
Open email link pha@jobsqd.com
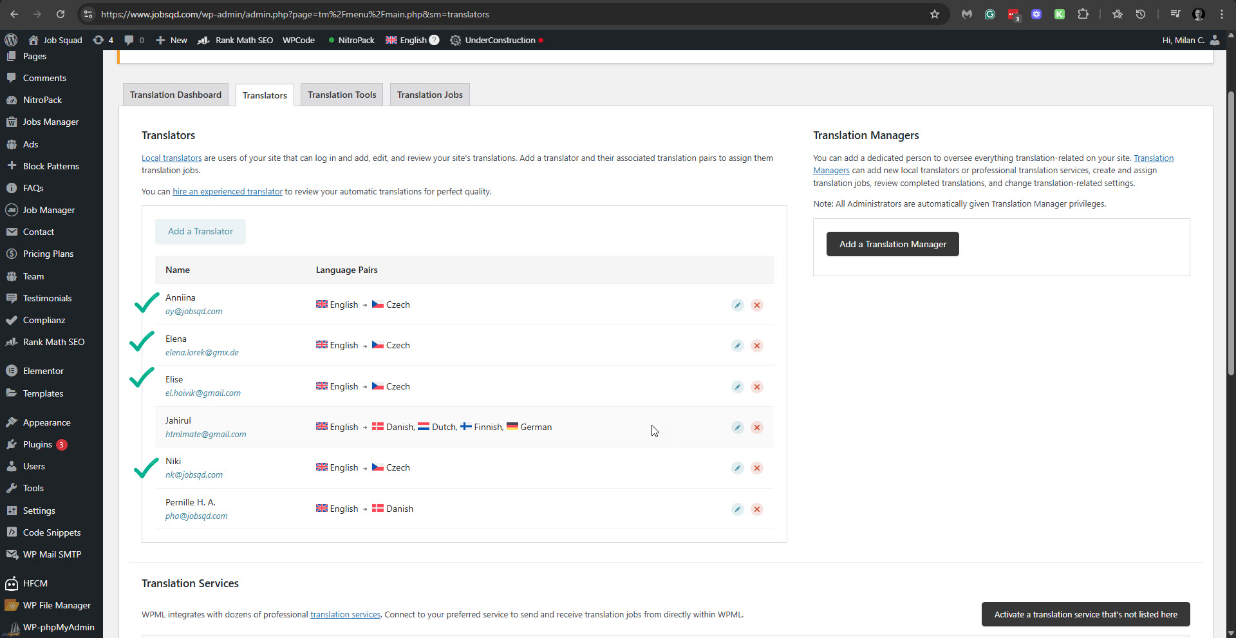pos(196,516)
